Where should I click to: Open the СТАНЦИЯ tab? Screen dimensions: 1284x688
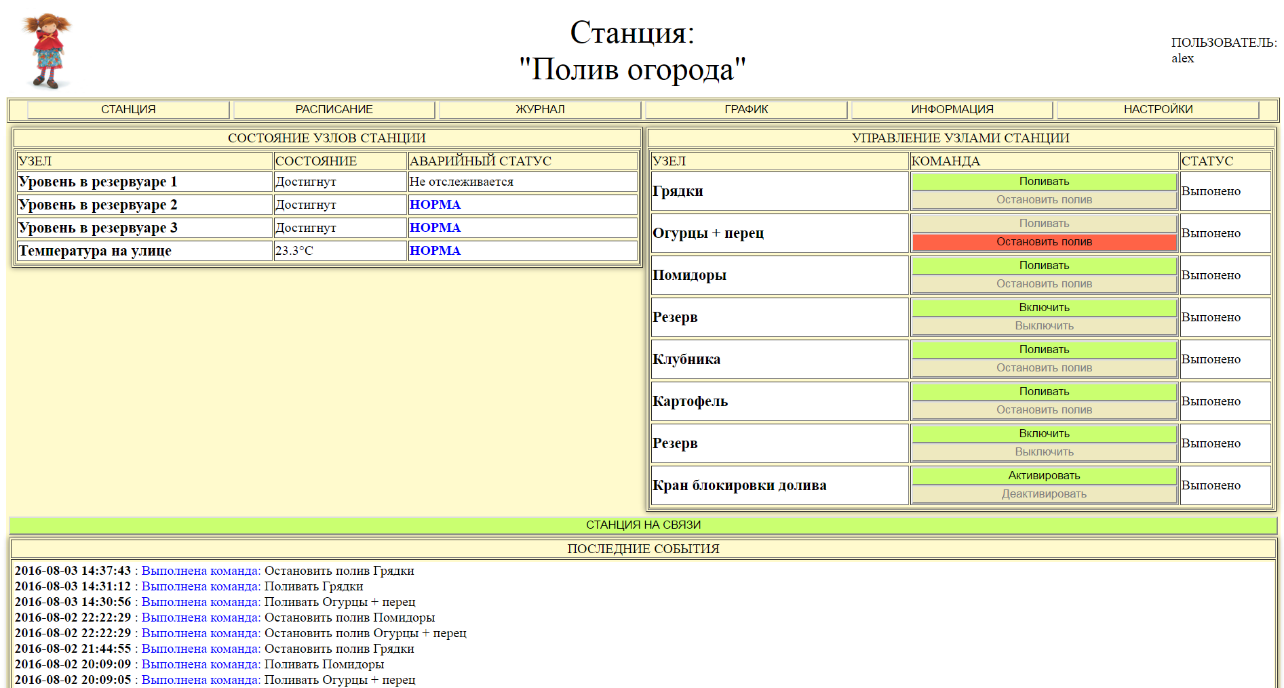point(128,110)
